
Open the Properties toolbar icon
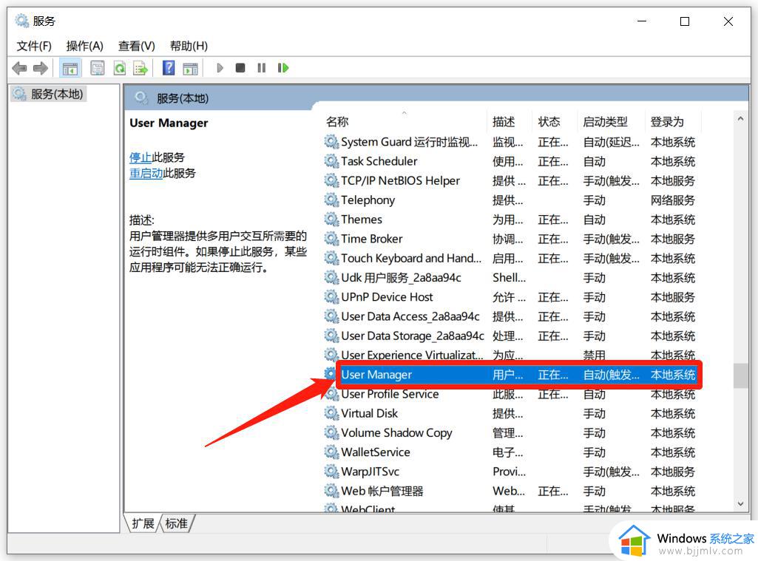[97, 68]
